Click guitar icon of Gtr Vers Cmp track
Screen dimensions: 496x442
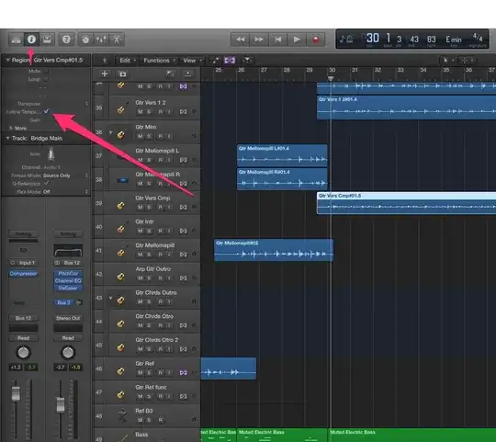coord(120,206)
